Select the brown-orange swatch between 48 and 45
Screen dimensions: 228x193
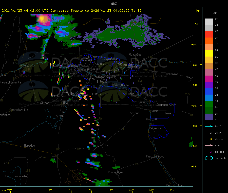tap(209, 66)
